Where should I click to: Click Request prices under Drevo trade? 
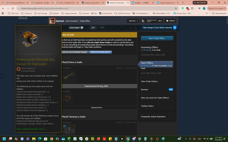pos(97,108)
